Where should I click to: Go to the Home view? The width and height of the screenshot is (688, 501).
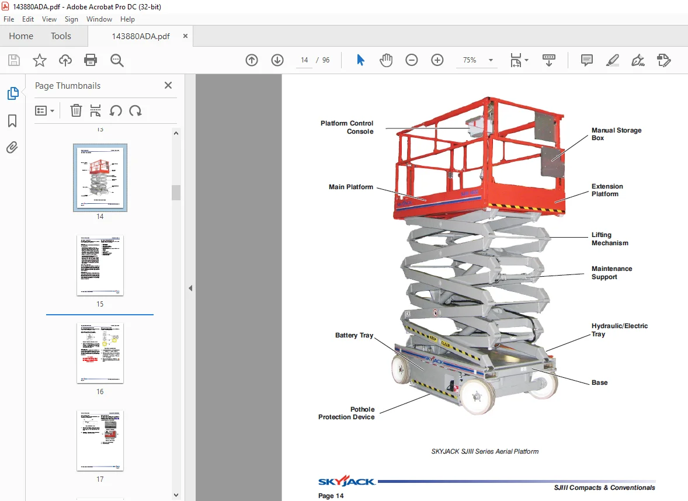21,36
